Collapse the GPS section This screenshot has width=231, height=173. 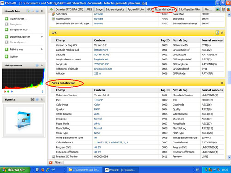point(222,33)
